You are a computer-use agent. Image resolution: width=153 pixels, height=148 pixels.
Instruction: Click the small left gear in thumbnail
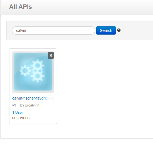pyautogui.click(x=25, y=70)
